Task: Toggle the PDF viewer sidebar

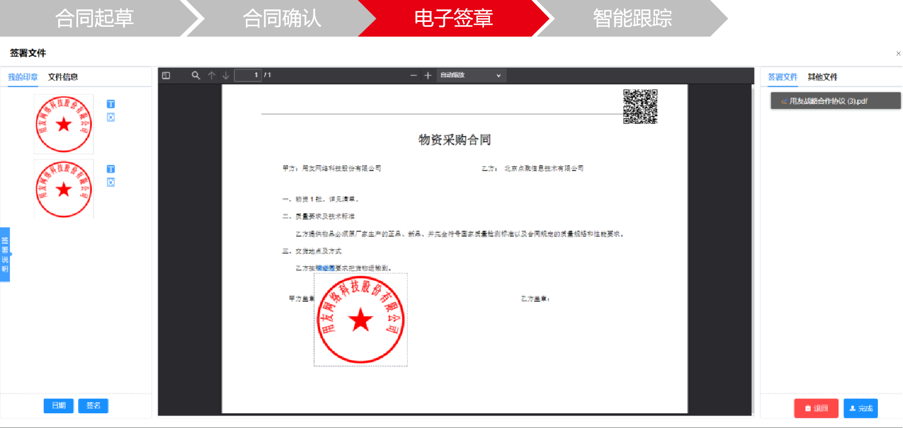Action: (x=166, y=75)
